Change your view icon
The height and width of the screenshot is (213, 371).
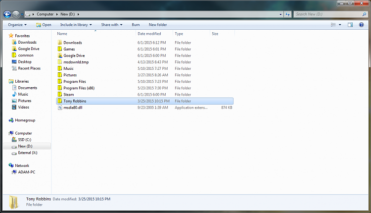[x=333, y=25]
